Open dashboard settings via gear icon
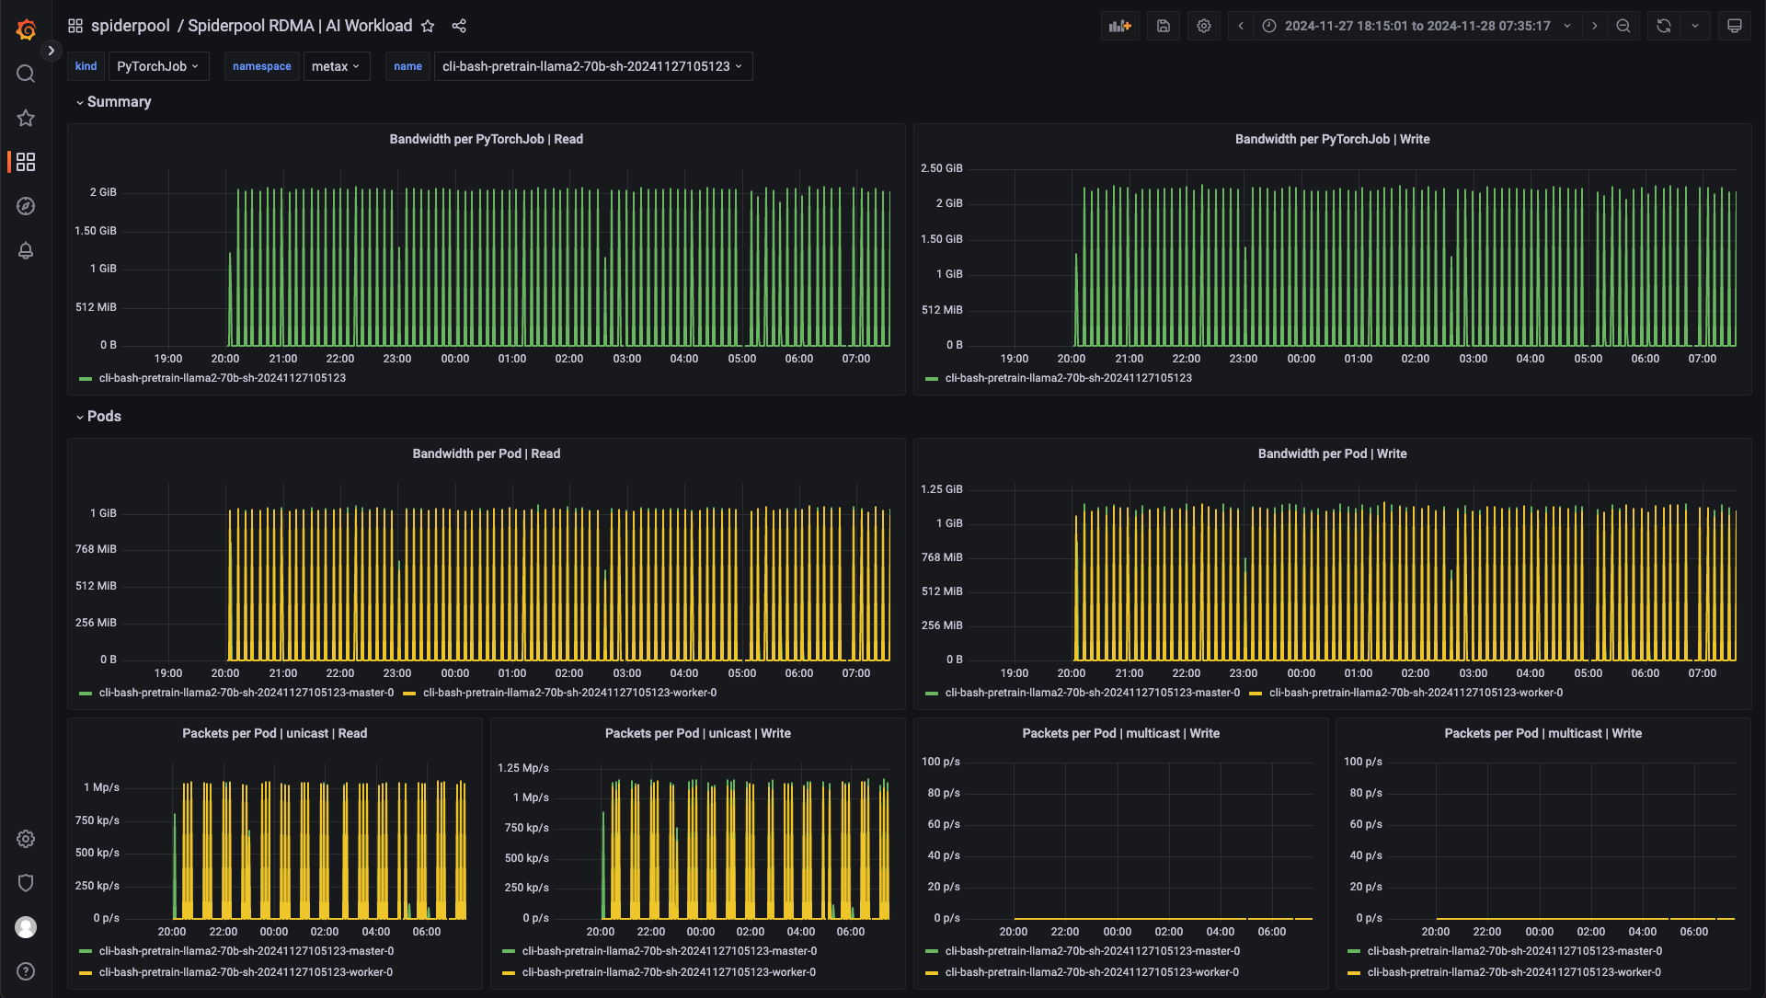Screen dimensions: 1766x998 click(1203, 26)
